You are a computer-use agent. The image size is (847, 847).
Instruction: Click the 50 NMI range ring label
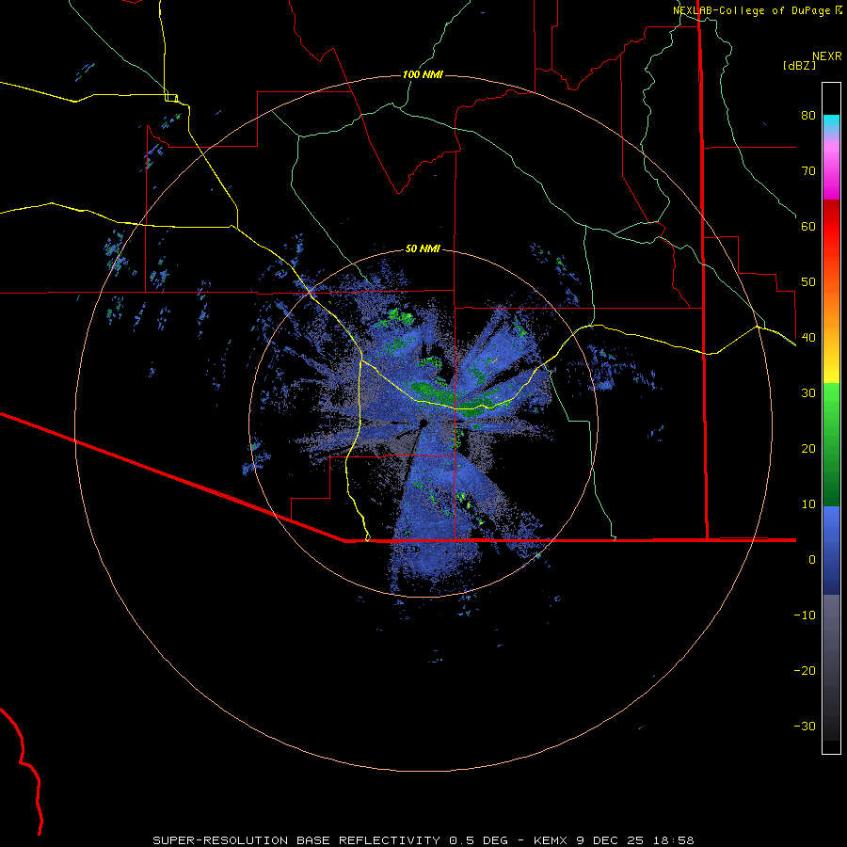tap(423, 249)
